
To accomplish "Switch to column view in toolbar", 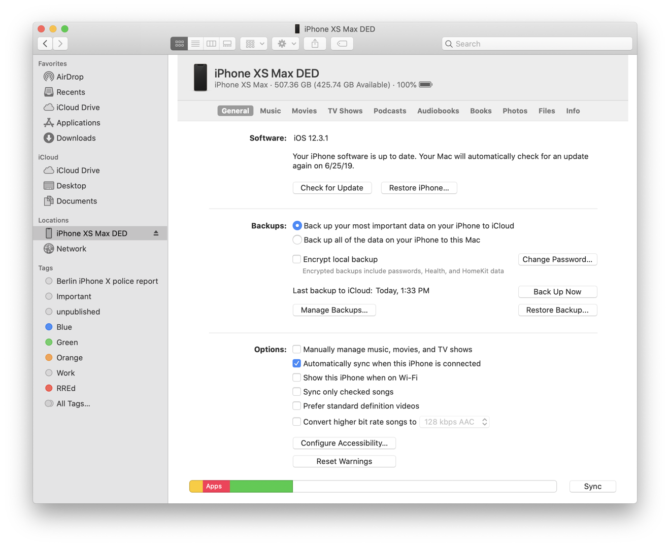I will [x=212, y=44].
